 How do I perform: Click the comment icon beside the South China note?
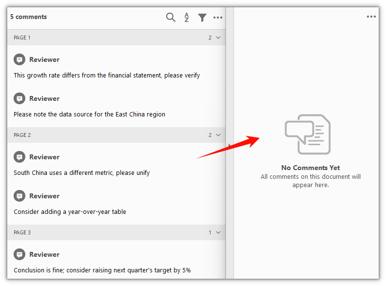pyautogui.click(x=19, y=157)
